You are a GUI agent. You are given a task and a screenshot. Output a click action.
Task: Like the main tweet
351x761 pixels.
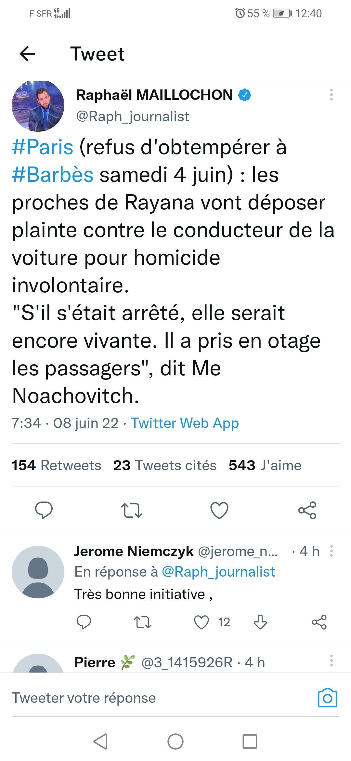point(219,510)
